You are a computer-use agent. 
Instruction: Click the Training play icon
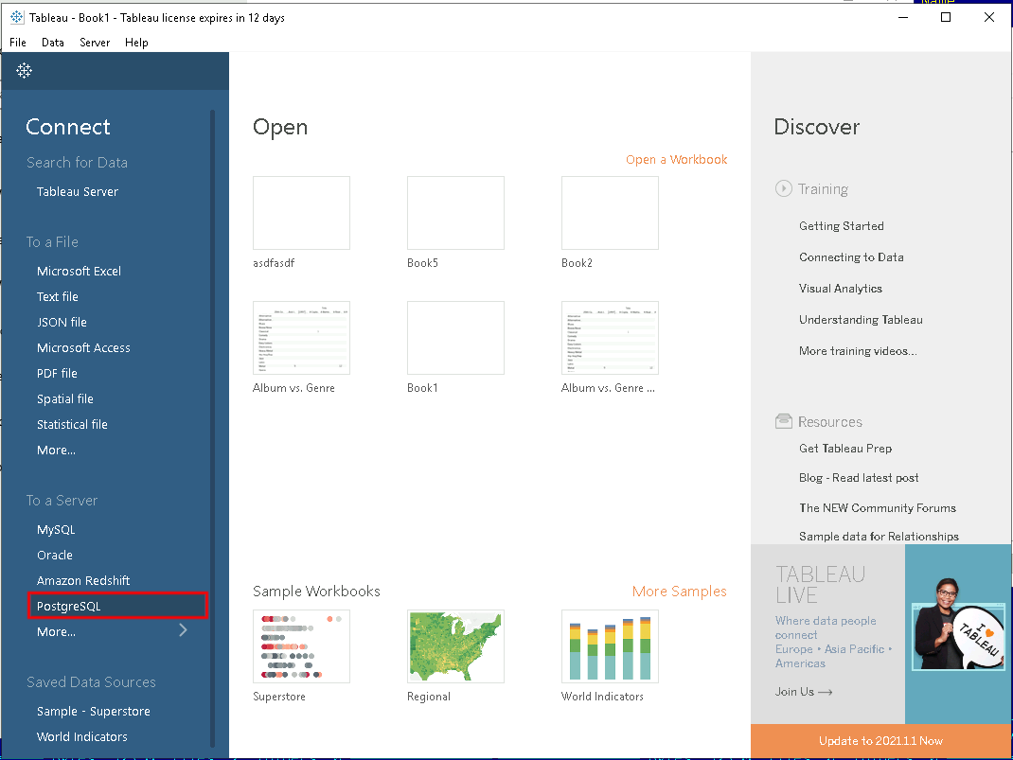tap(783, 188)
